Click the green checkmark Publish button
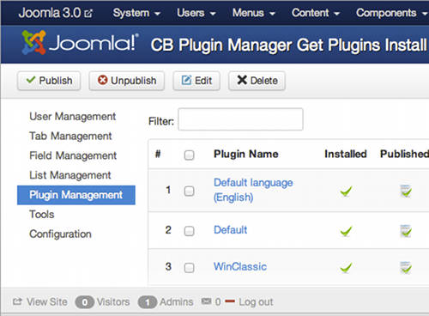This screenshot has width=429, height=316. [49, 81]
